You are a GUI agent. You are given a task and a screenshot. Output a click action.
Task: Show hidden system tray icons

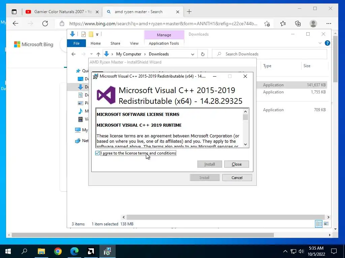285,251
